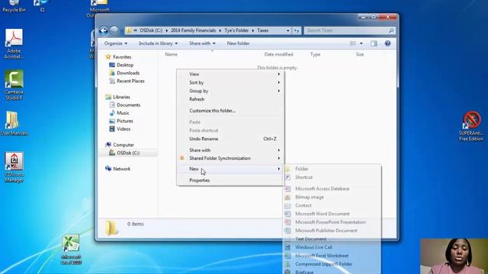488x274 pixels.
Task: Click the change view icon
Action: pyautogui.click(x=353, y=43)
